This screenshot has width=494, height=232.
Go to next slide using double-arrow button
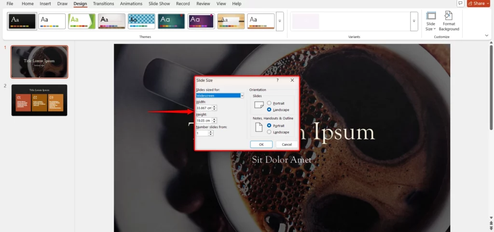491,228
